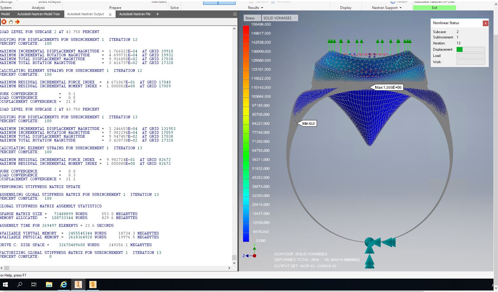Switch to Autodesk Inventor taskbar app
Screen dimensions: 498x292
[78, 285]
